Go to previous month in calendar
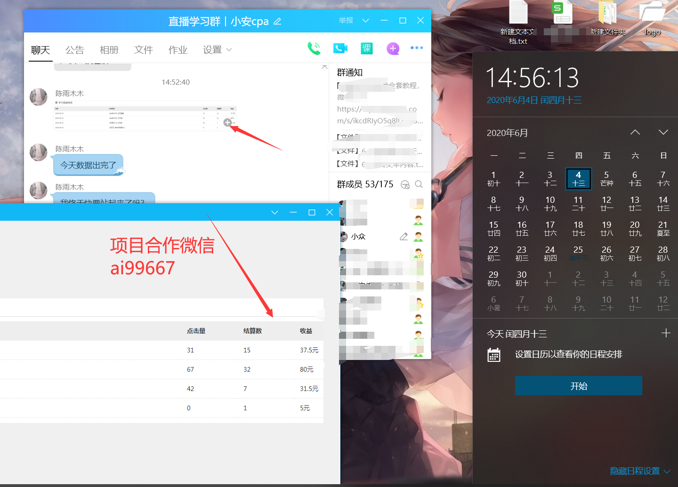 [x=635, y=132]
